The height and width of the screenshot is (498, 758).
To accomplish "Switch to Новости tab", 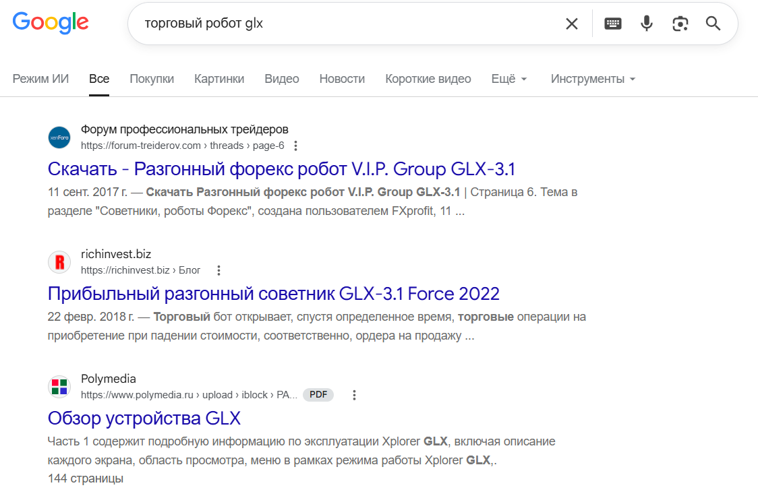I will pos(343,79).
